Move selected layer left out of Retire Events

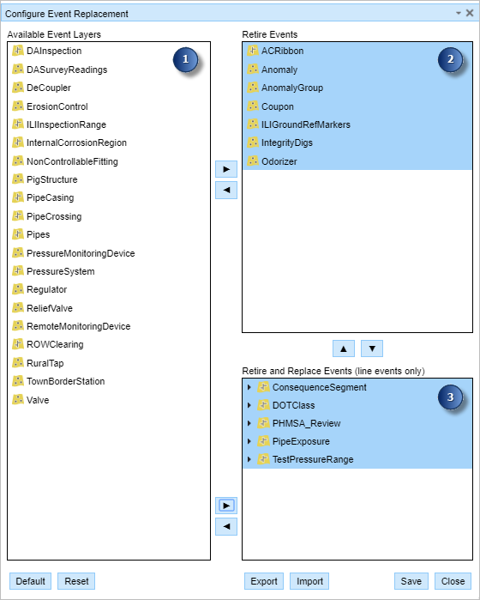[226, 191]
